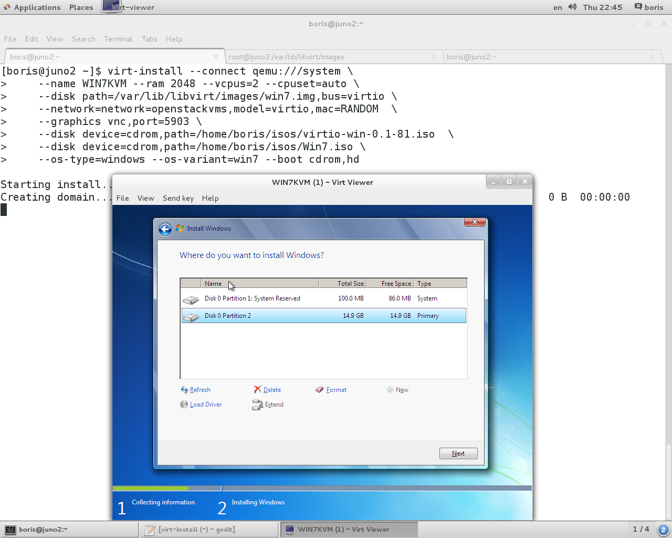Click the Extend partition icon
This screenshot has width=672, height=538.
[x=257, y=405]
